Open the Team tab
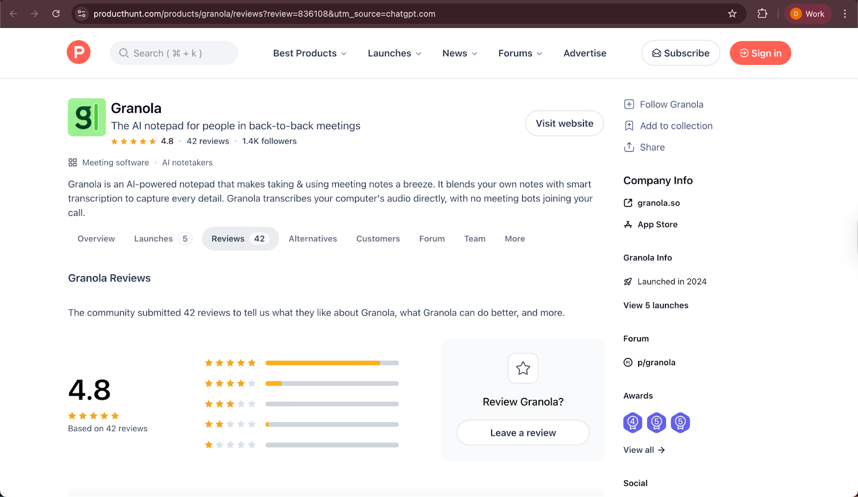The image size is (858, 497). tap(475, 239)
